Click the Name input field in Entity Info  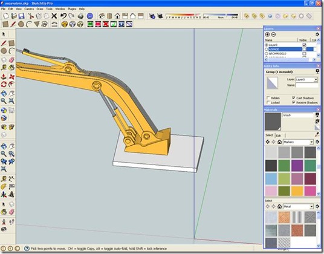307,85
